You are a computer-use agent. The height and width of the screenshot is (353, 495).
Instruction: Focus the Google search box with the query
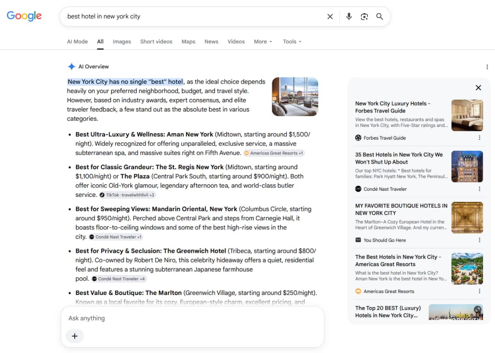(194, 16)
